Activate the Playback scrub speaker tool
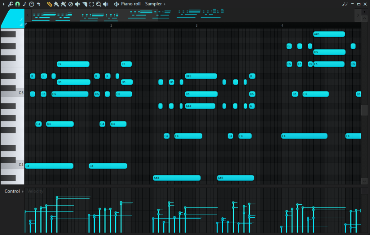 (x=106, y=4)
